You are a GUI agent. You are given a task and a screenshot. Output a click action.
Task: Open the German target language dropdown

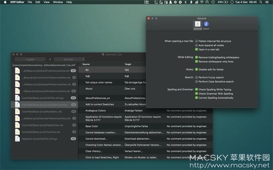[x=69, y=59]
